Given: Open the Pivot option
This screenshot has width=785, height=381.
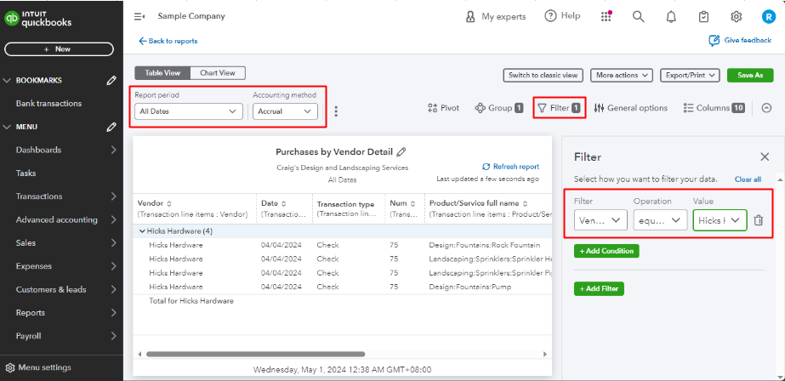Looking at the screenshot, I should [444, 108].
